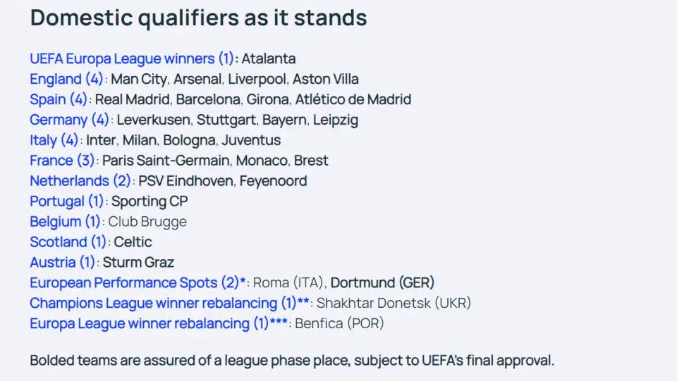
Task: Select the Belgium (1) link
Action: click(65, 222)
